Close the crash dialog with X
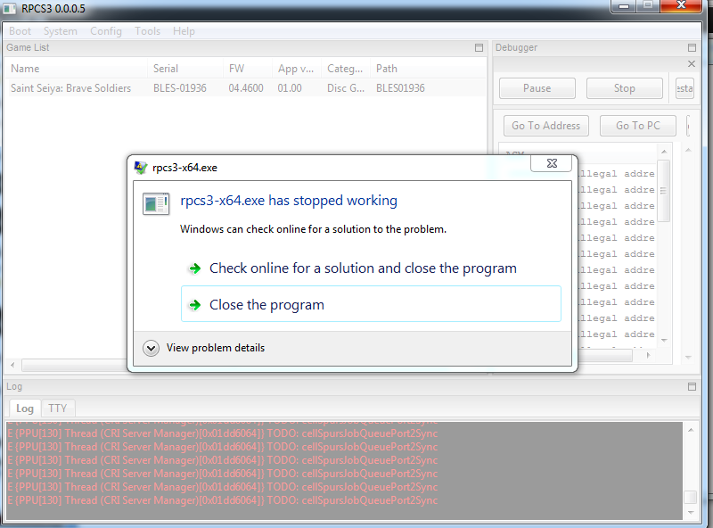The image size is (713, 528). [552, 163]
